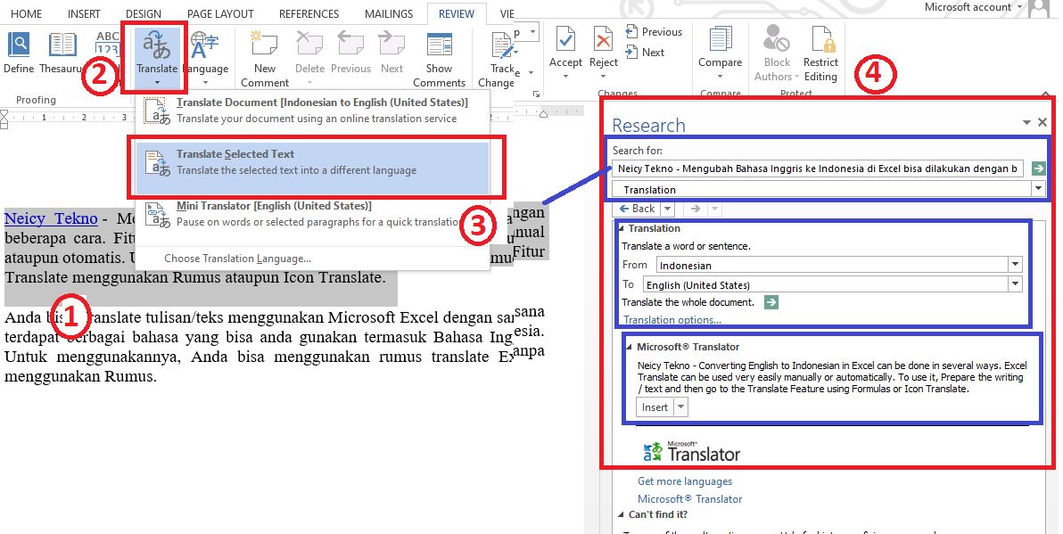This screenshot has height=534, width=1063.
Task: Close the Research pane
Action: (x=1042, y=122)
